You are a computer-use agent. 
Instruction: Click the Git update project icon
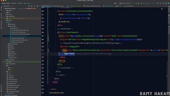[x=150, y=3]
